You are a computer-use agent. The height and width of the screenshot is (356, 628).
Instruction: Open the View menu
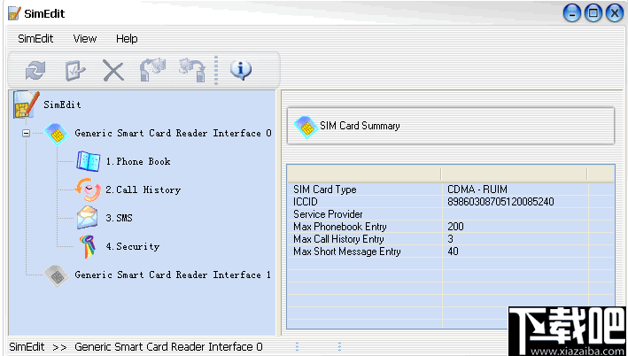(85, 39)
